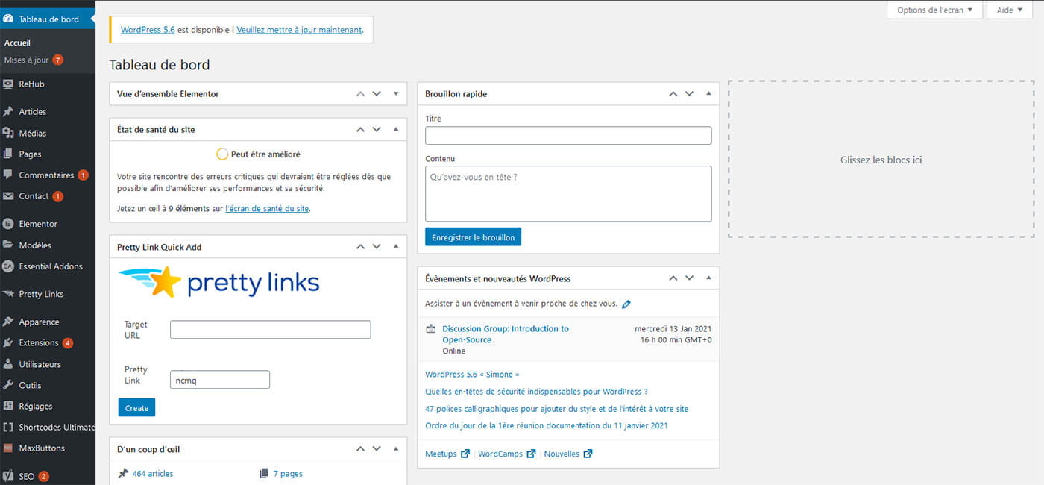The image size is (1044, 485).
Task: Move Brouillon rapide widget down
Action: [689, 94]
